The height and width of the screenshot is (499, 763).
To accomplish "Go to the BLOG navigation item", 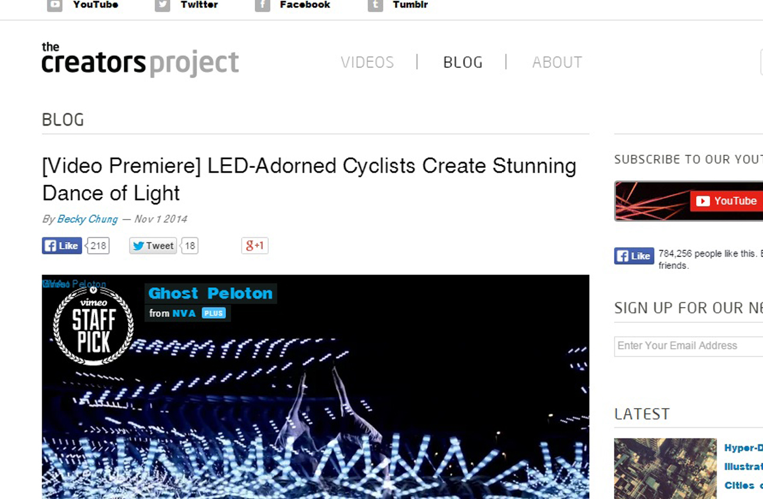I will [462, 62].
